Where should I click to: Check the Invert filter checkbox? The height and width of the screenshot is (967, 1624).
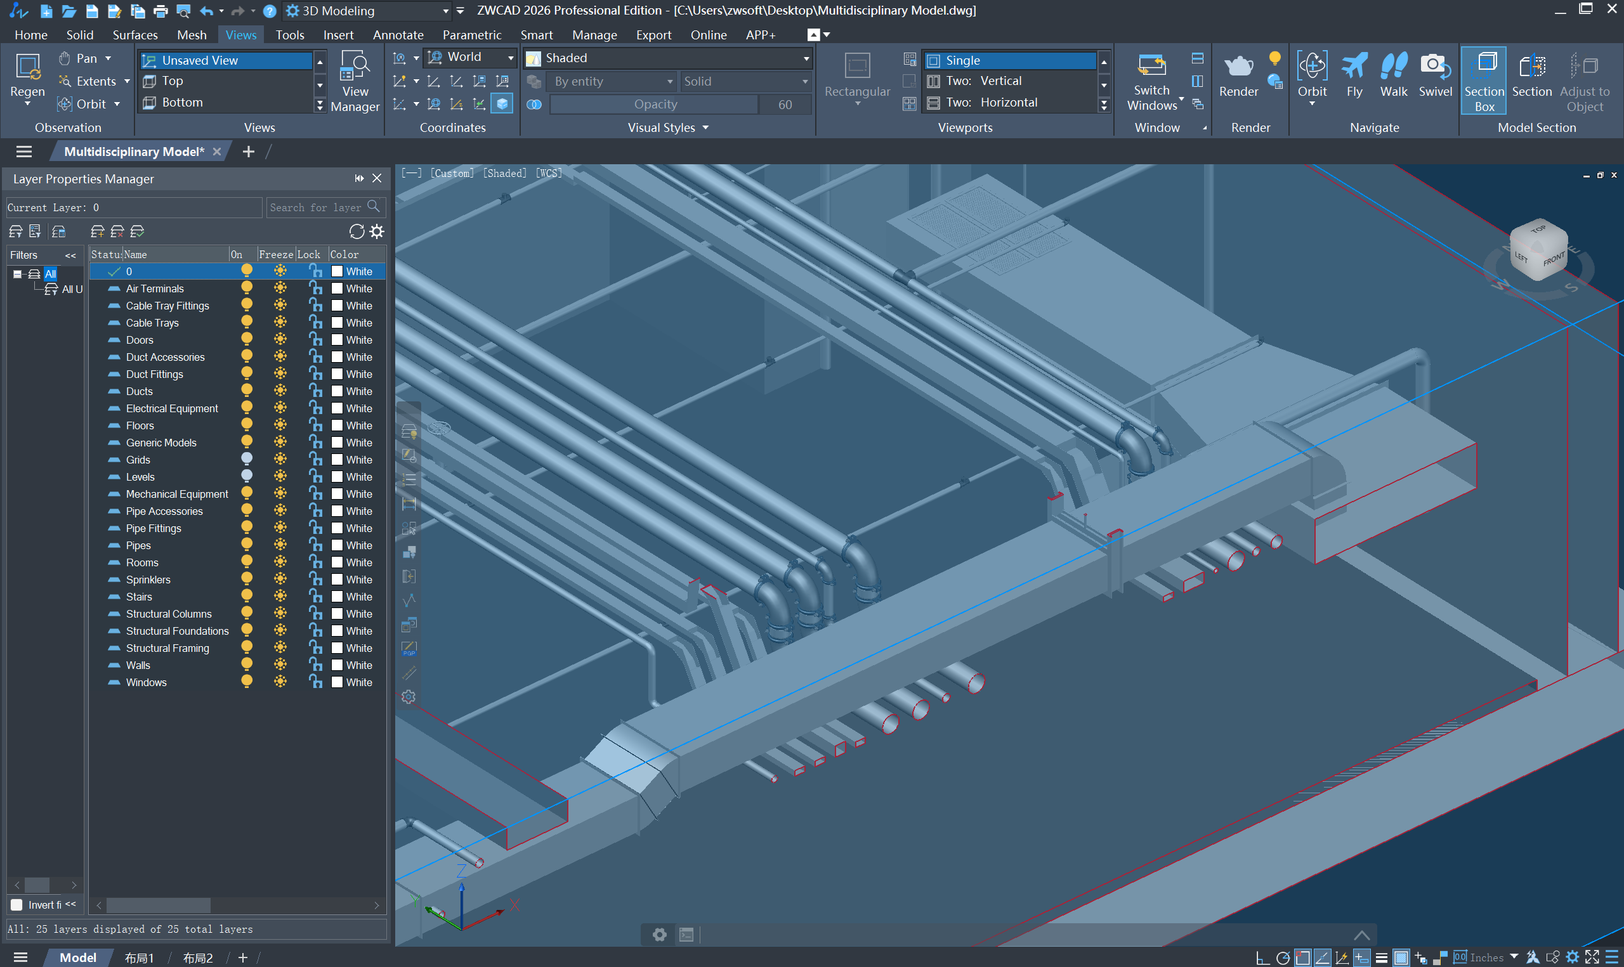click(x=17, y=904)
